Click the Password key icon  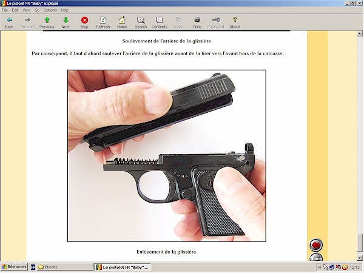pyautogui.click(x=216, y=20)
